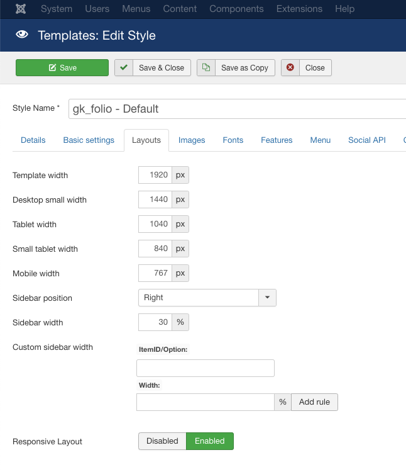Click the red X Close icon
This screenshot has height=472, width=406.
pos(290,68)
